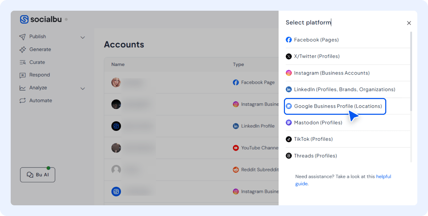The height and width of the screenshot is (216, 428).
Task: Click the X/Twitter profiles icon
Action: pos(289,56)
